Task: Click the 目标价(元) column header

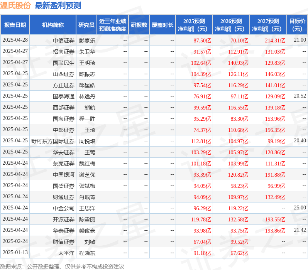Action: click(x=298, y=25)
